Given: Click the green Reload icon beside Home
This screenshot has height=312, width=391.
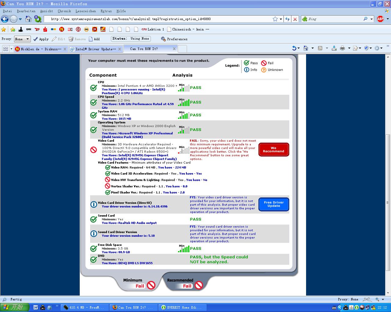Looking at the screenshot, I should [x=38, y=19].
